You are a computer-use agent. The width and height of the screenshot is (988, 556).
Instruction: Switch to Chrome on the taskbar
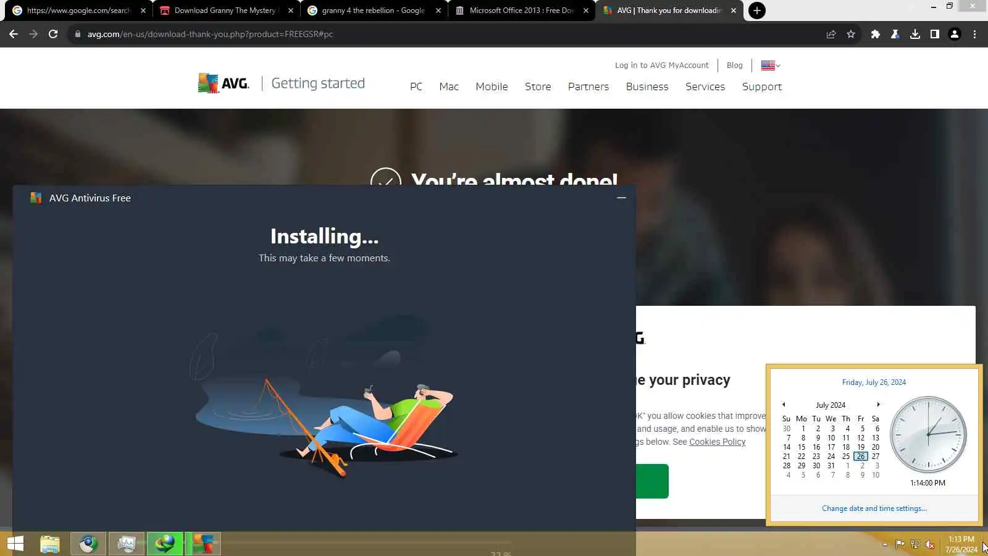[x=88, y=544]
